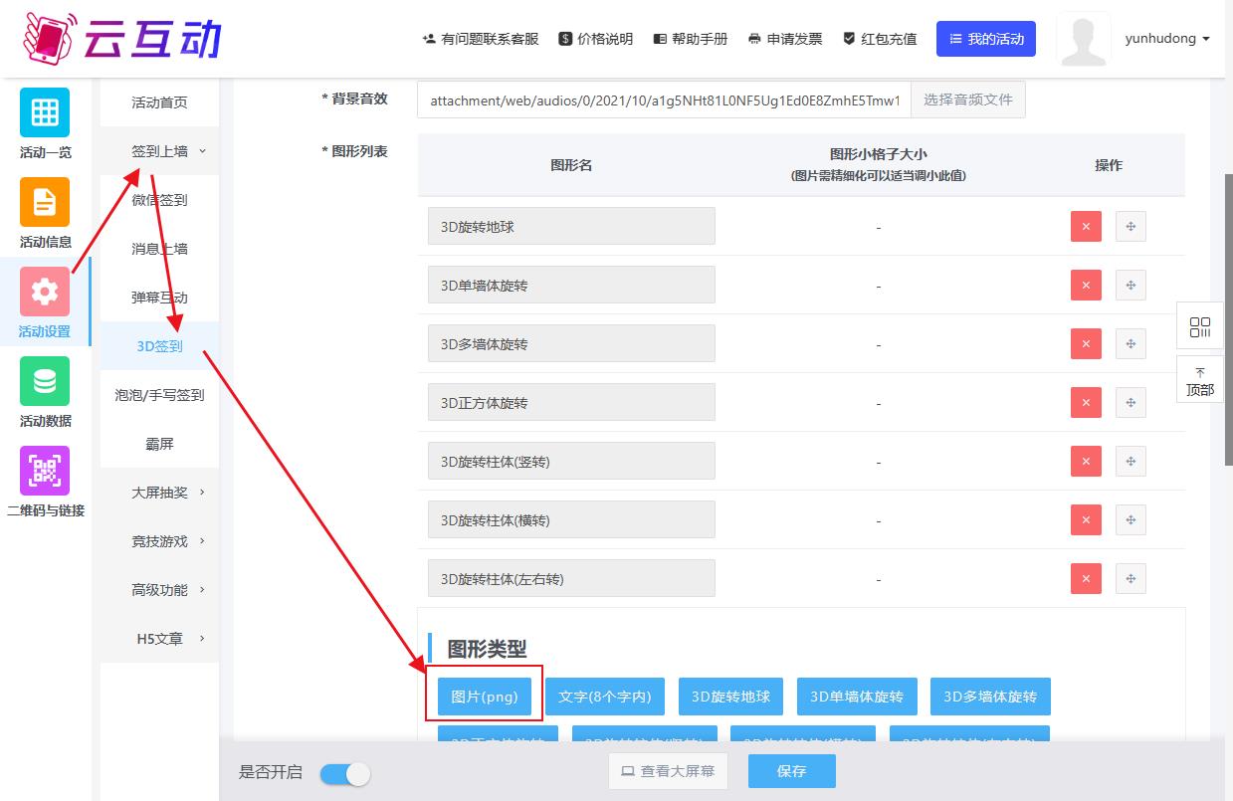Add the 图片(png) shape type
Image resolution: width=1233 pixels, height=801 pixels.
[x=485, y=697]
